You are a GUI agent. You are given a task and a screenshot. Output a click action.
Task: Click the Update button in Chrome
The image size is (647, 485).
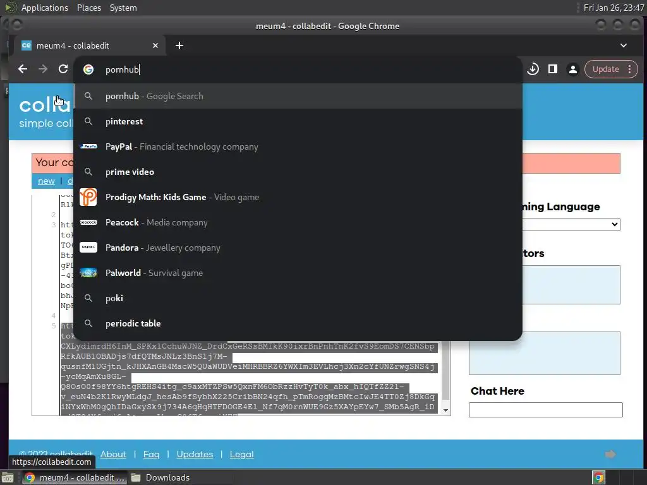(606, 69)
